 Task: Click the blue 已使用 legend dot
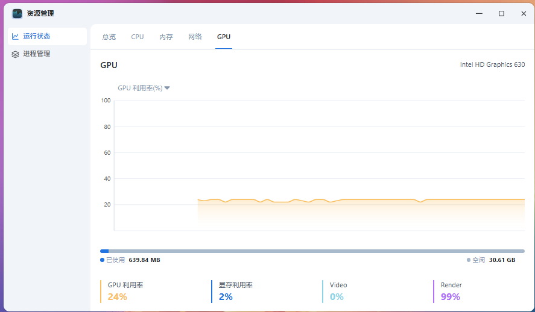tap(102, 260)
